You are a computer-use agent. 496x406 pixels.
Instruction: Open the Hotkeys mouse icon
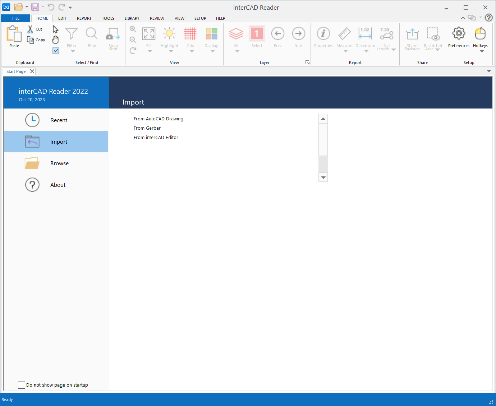(480, 34)
